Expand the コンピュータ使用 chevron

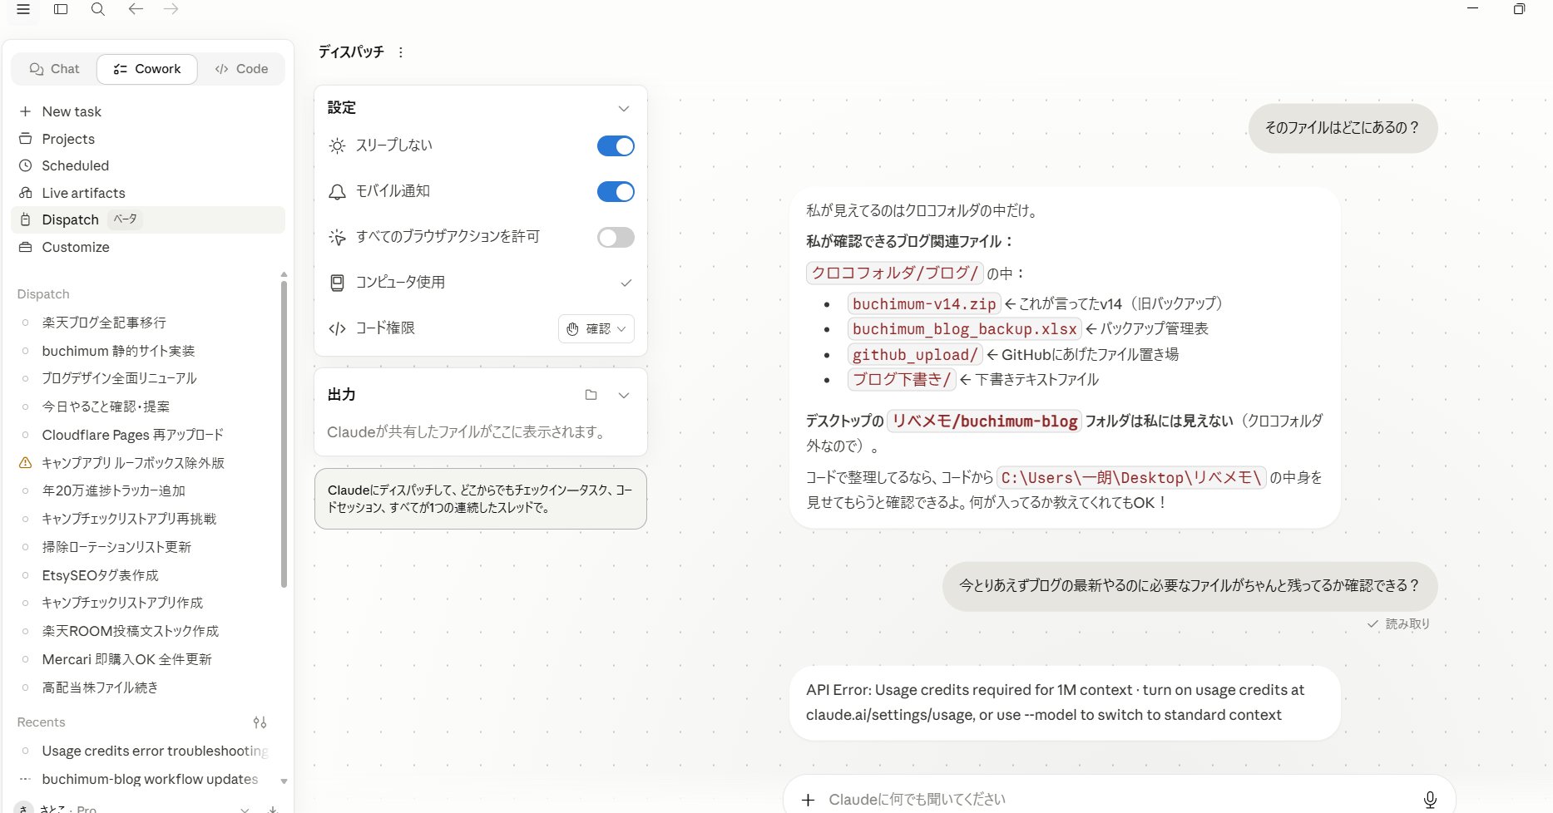(x=626, y=283)
